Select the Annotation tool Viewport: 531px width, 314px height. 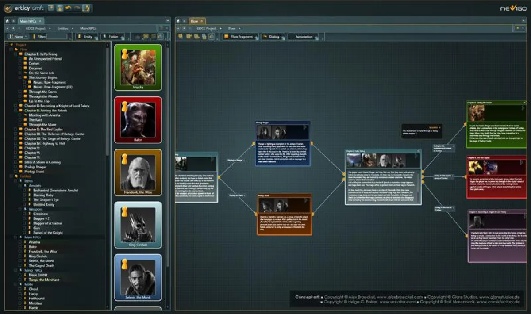click(x=304, y=37)
